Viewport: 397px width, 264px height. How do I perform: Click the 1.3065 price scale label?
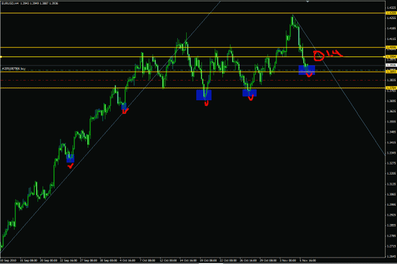[391, 194]
